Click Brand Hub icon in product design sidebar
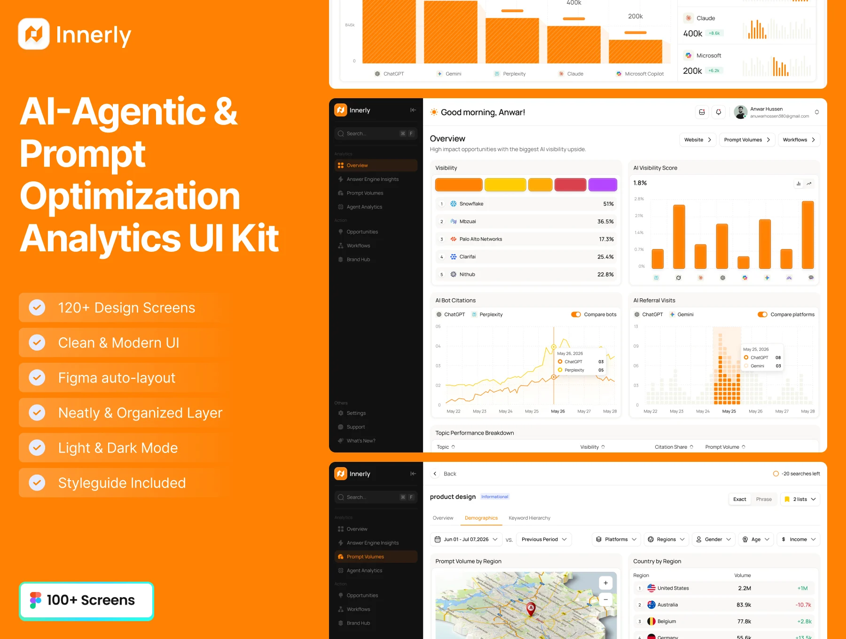Image resolution: width=846 pixels, height=639 pixels. click(x=341, y=623)
